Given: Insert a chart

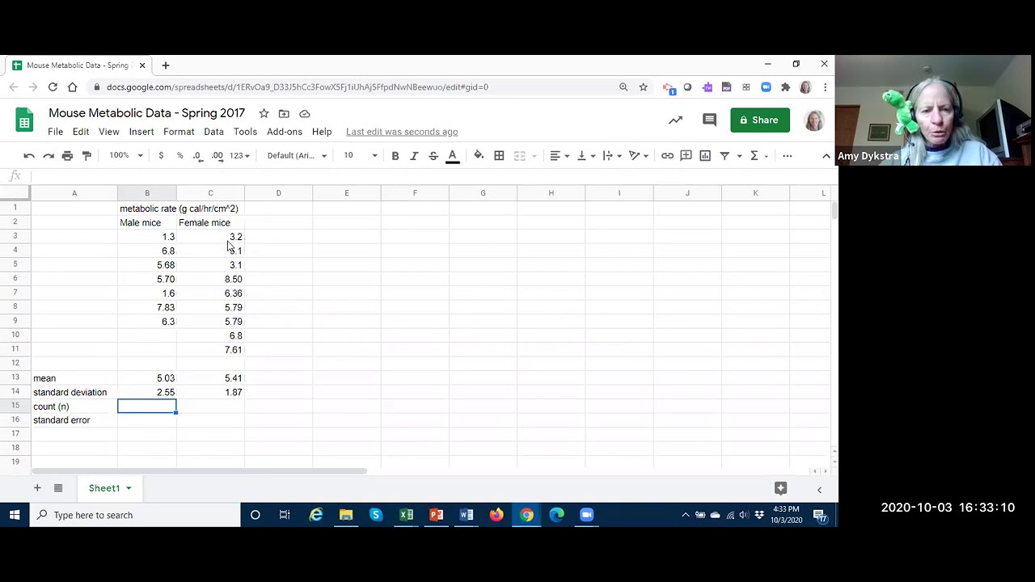Looking at the screenshot, I should (x=705, y=155).
